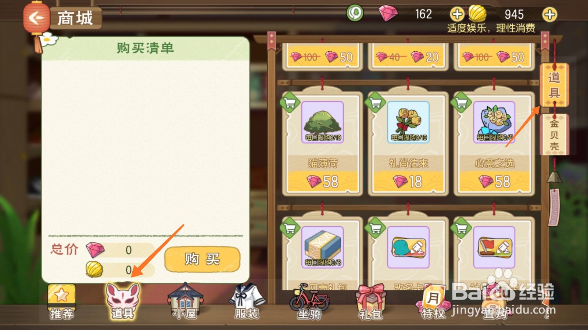Viewport: 588px width, 330px height.
Task: Switch to the 小屋 house category
Action: [x=185, y=301]
